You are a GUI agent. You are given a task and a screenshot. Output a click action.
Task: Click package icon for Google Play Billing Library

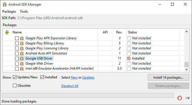click(22, 43)
